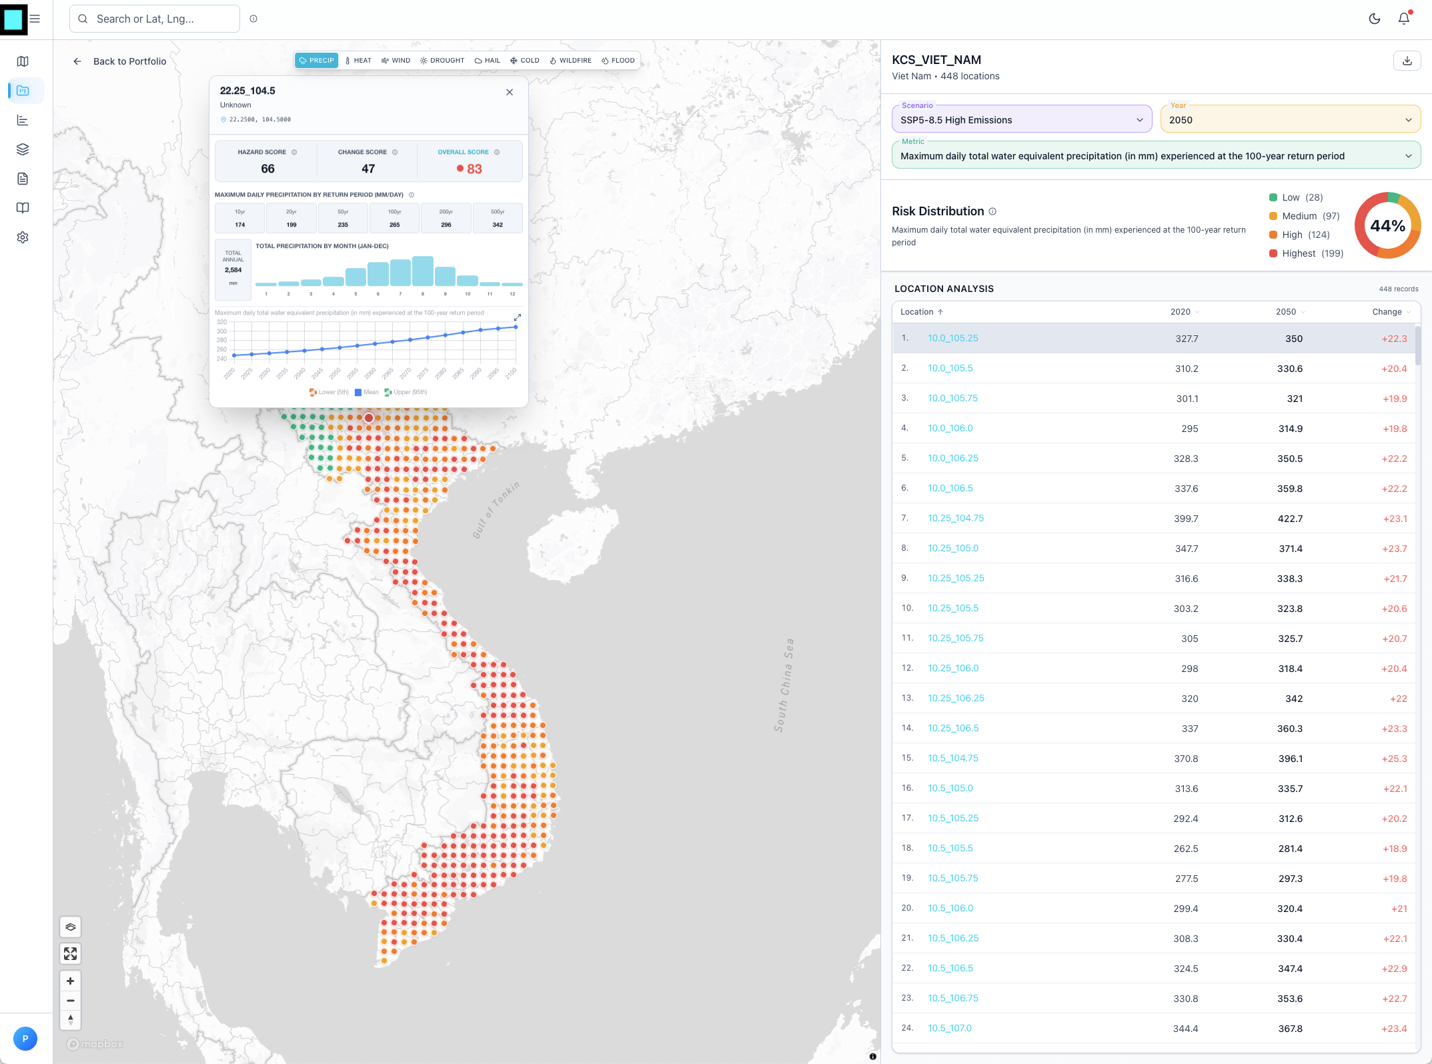Open the Year dropdown
Image resolution: width=1432 pixels, height=1064 pixels.
(1291, 120)
